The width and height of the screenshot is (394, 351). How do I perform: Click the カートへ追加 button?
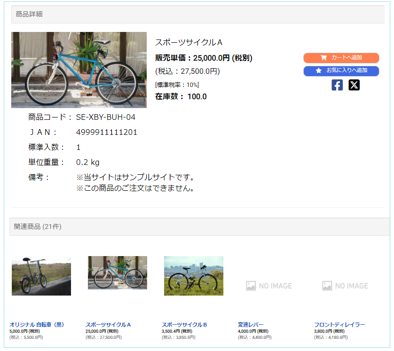pyautogui.click(x=341, y=58)
